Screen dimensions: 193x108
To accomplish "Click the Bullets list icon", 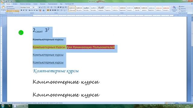I will click(48, 7).
